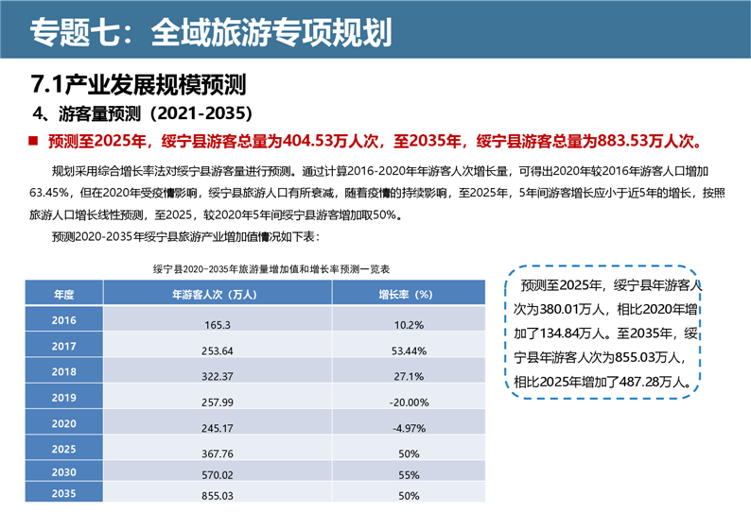751x530 pixels.
Task: Select year cell 2019
Action: (x=64, y=397)
